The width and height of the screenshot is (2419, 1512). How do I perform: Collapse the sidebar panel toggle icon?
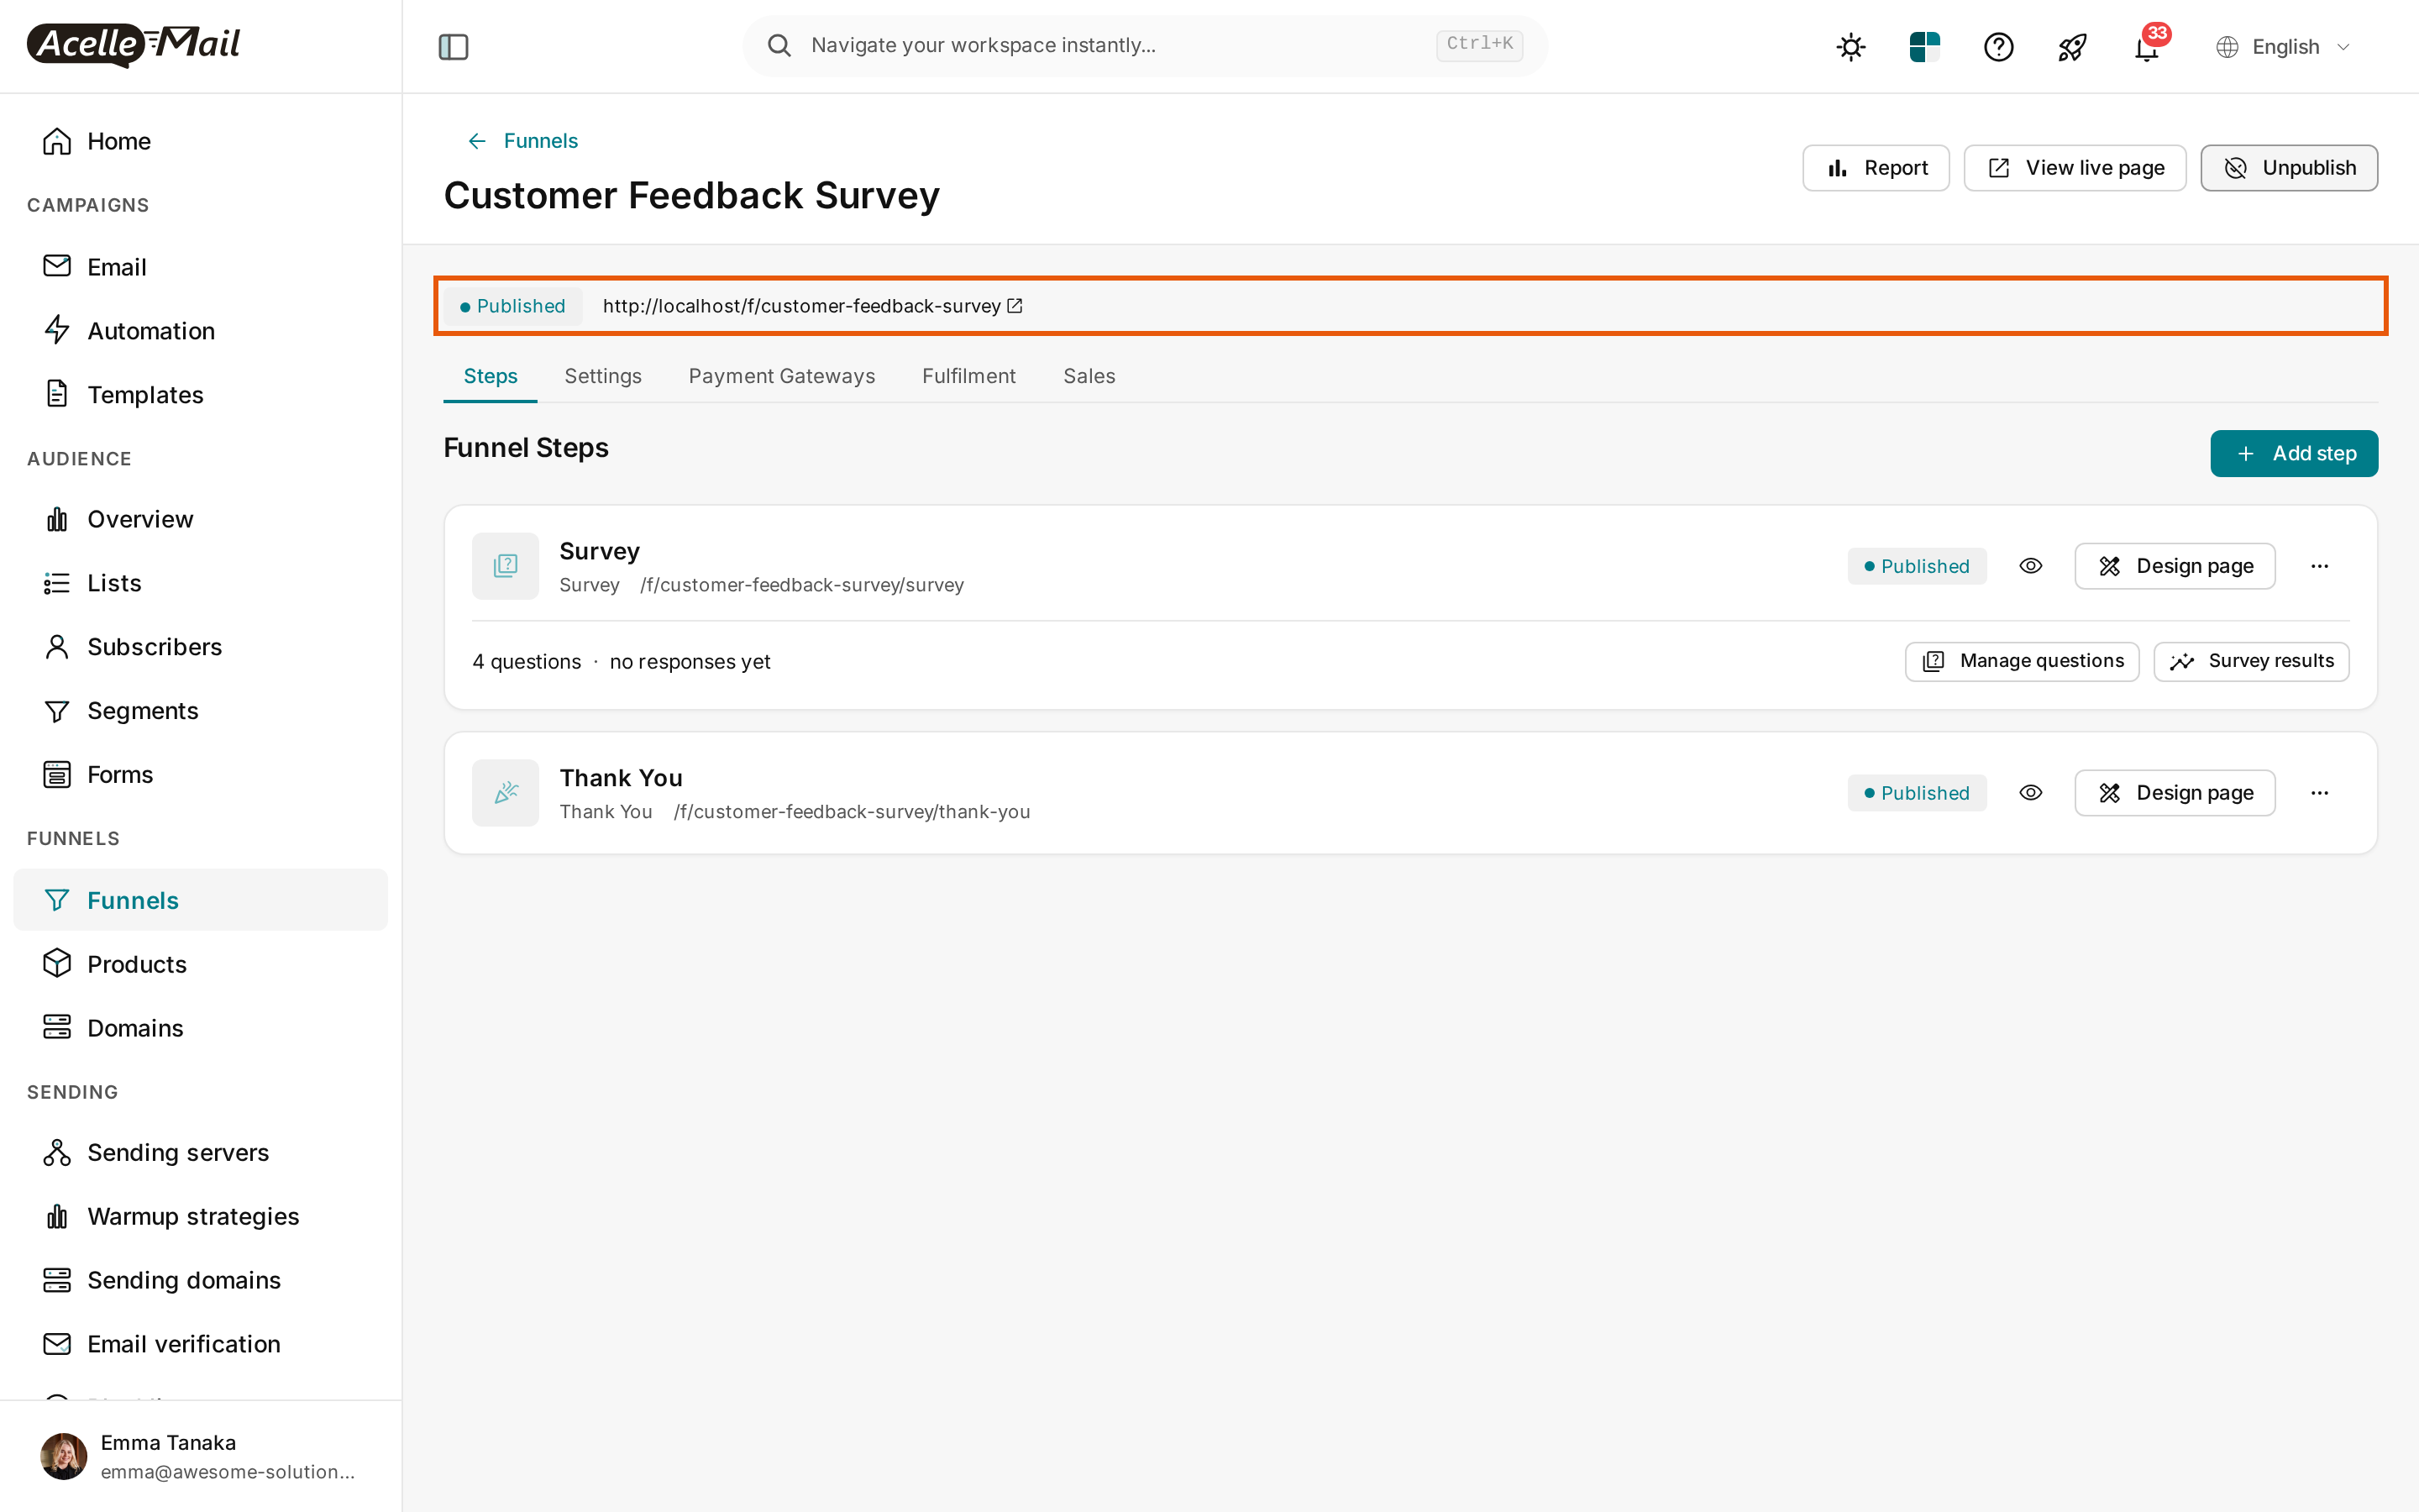click(453, 46)
